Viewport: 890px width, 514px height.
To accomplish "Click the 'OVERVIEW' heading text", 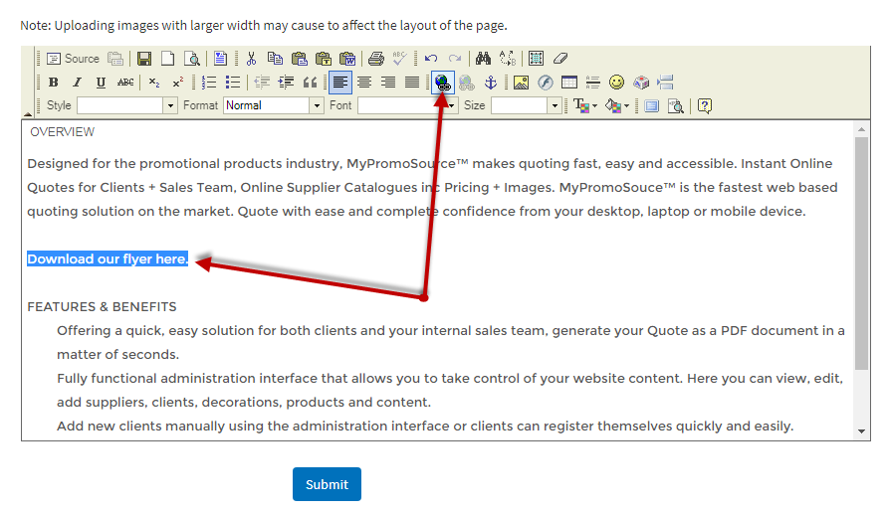I will (63, 132).
